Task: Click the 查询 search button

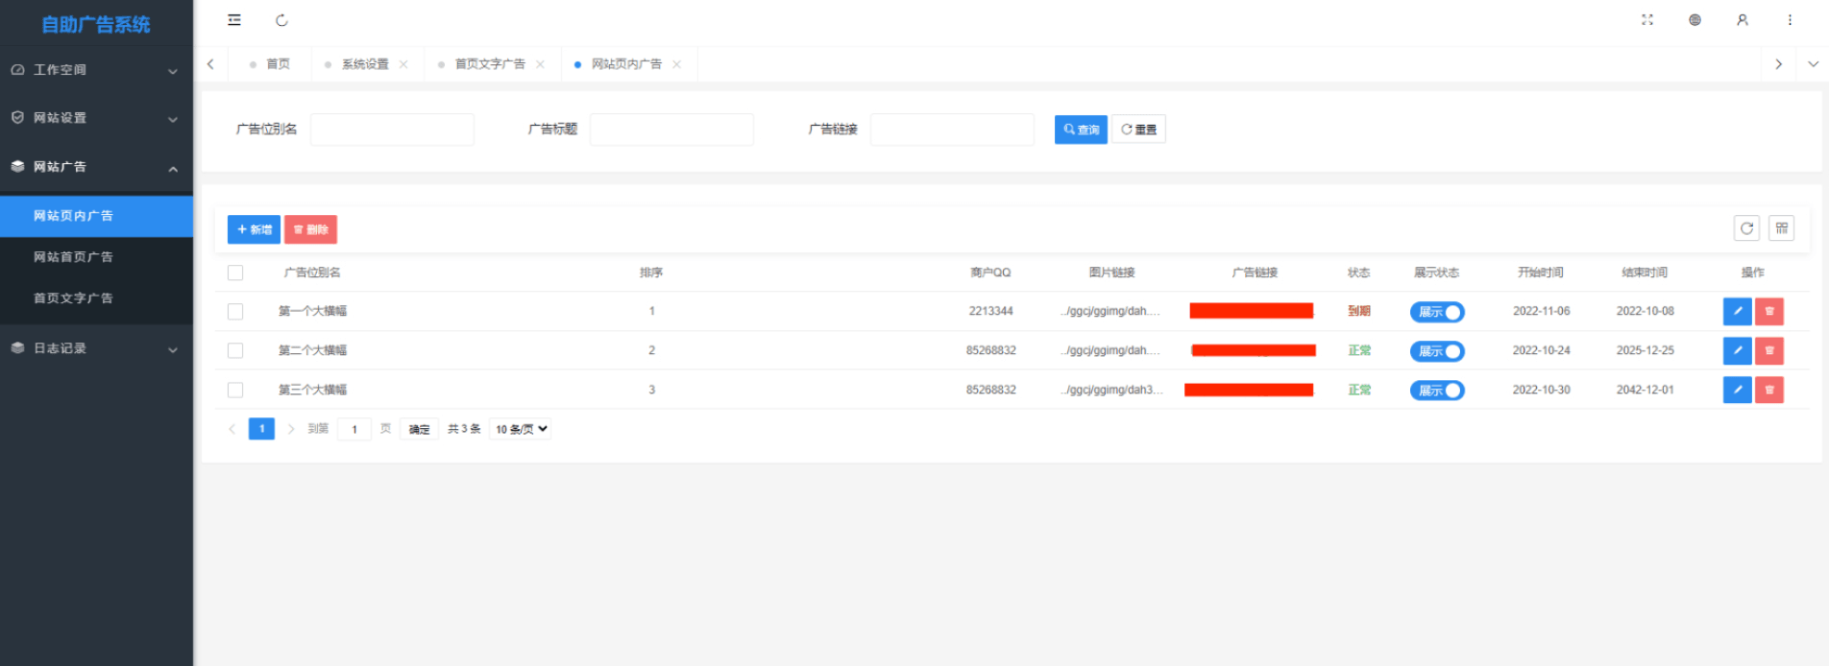Action: click(1081, 130)
